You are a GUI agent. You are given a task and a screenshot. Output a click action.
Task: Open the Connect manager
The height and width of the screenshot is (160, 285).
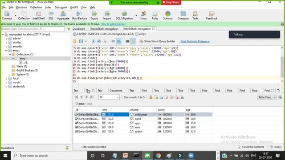click(x=7, y=15)
